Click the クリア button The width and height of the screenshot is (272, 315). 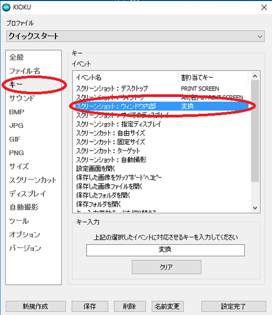coord(167,267)
